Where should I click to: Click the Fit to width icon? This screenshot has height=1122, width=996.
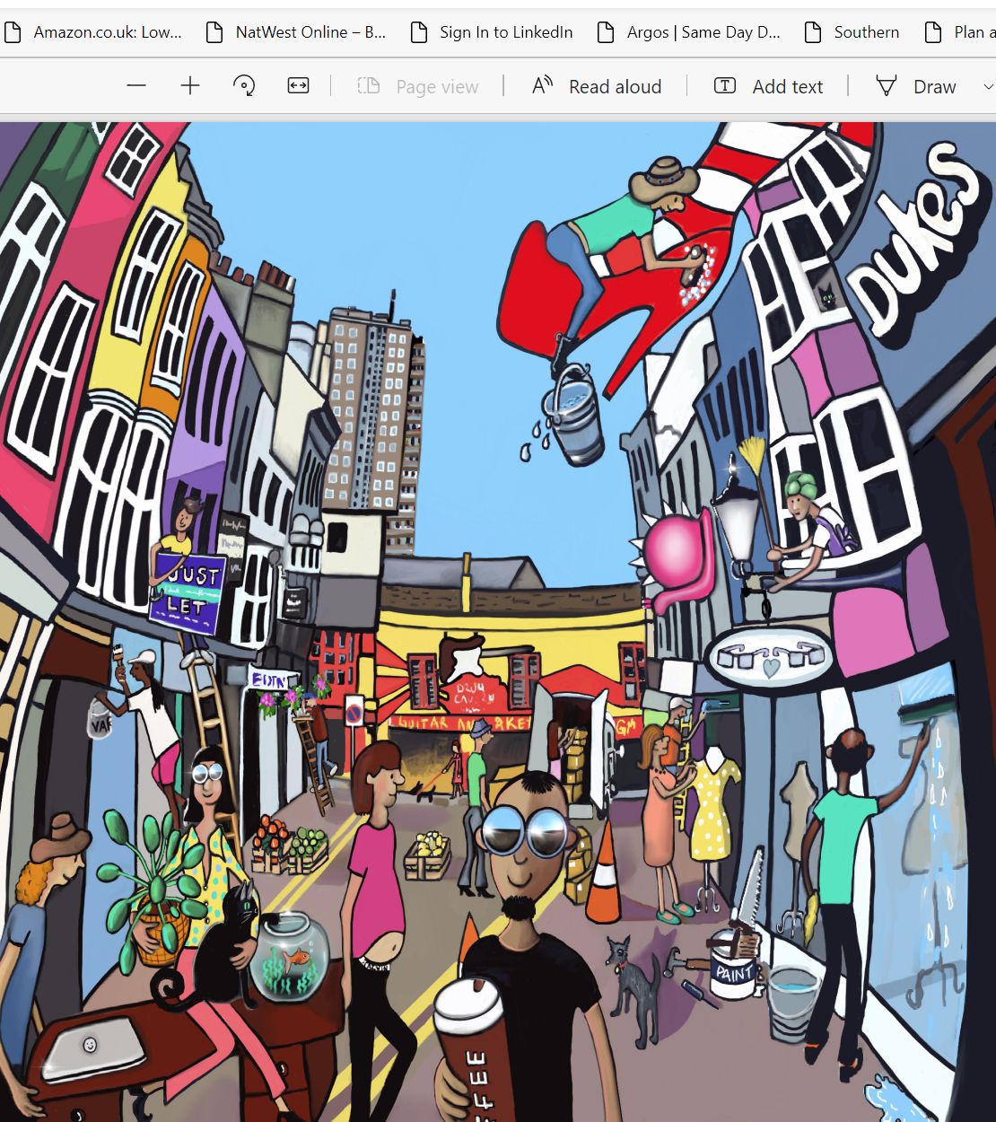point(298,86)
